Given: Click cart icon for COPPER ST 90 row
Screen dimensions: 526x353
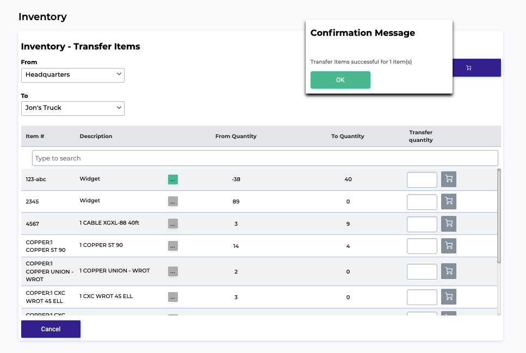Looking at the screenshot, I should pyautogui.click(x=448, y=246).
